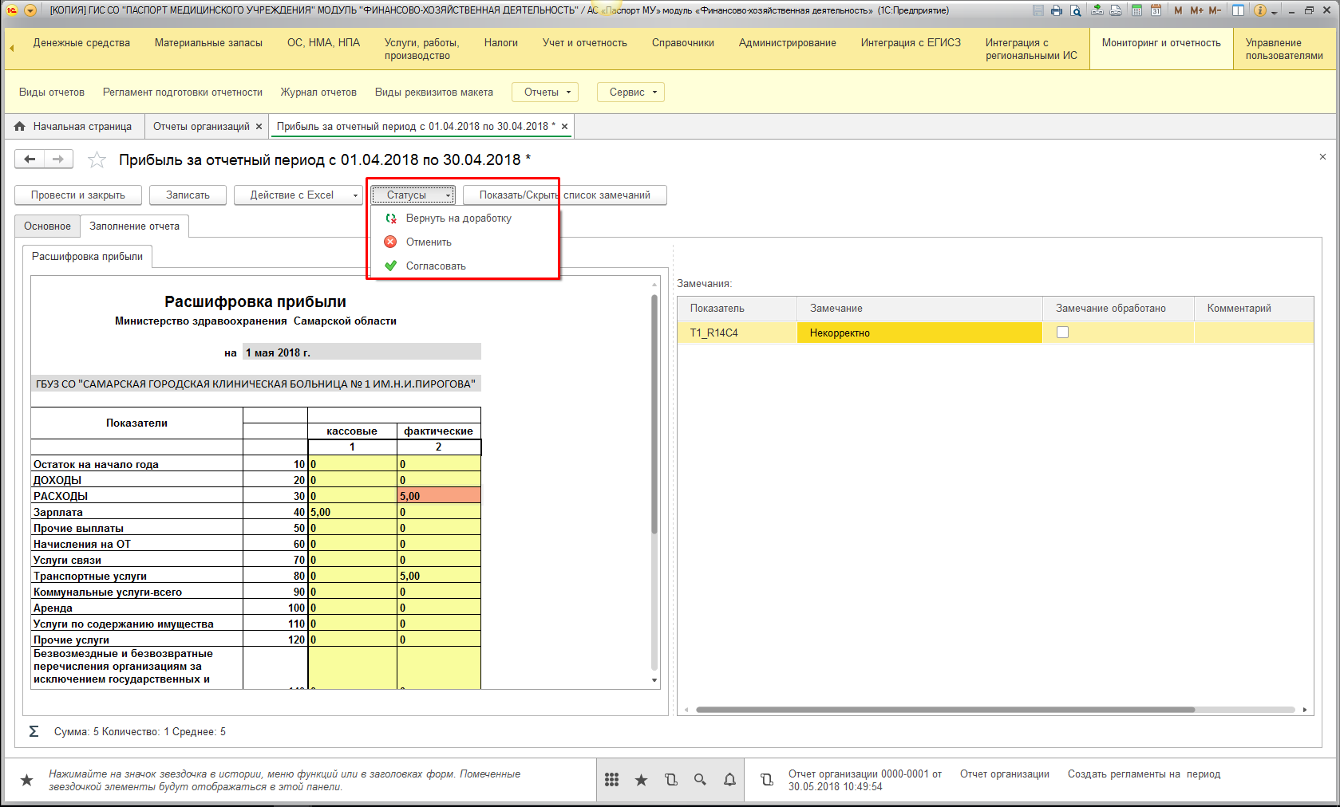Click the 'Записать' button
1340x807 pixels.
tap(188, 195)
